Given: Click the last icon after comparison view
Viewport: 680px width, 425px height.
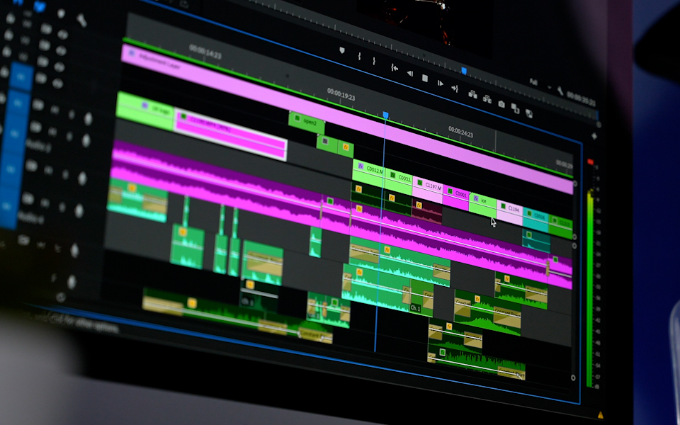Looking at the screenshot, I should [529, 113].
